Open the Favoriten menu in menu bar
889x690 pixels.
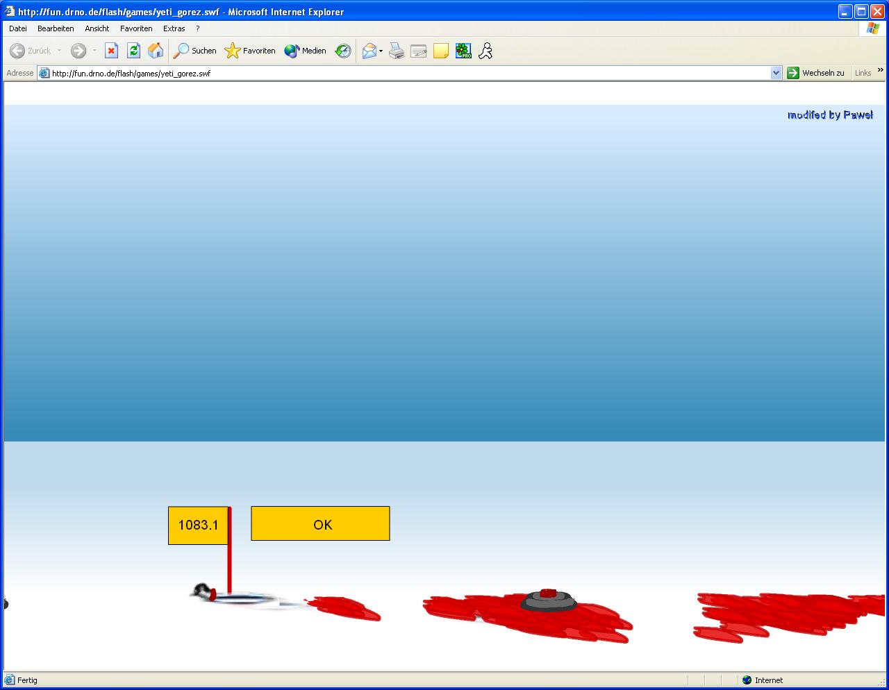(x=136, y=28)
